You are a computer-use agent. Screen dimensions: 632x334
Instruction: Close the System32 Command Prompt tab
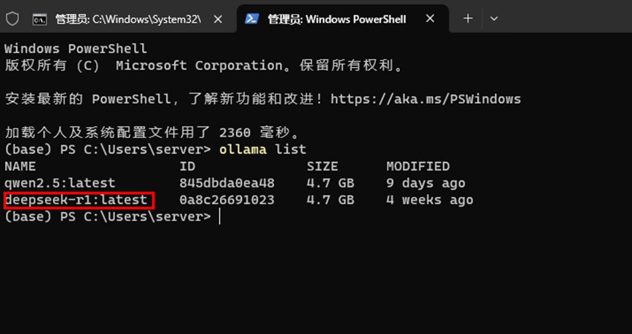218,19
